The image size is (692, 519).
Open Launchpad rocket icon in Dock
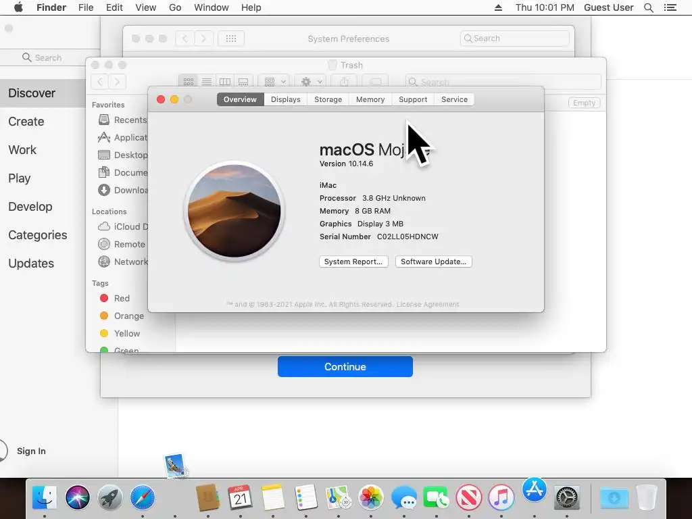point(110,497)
